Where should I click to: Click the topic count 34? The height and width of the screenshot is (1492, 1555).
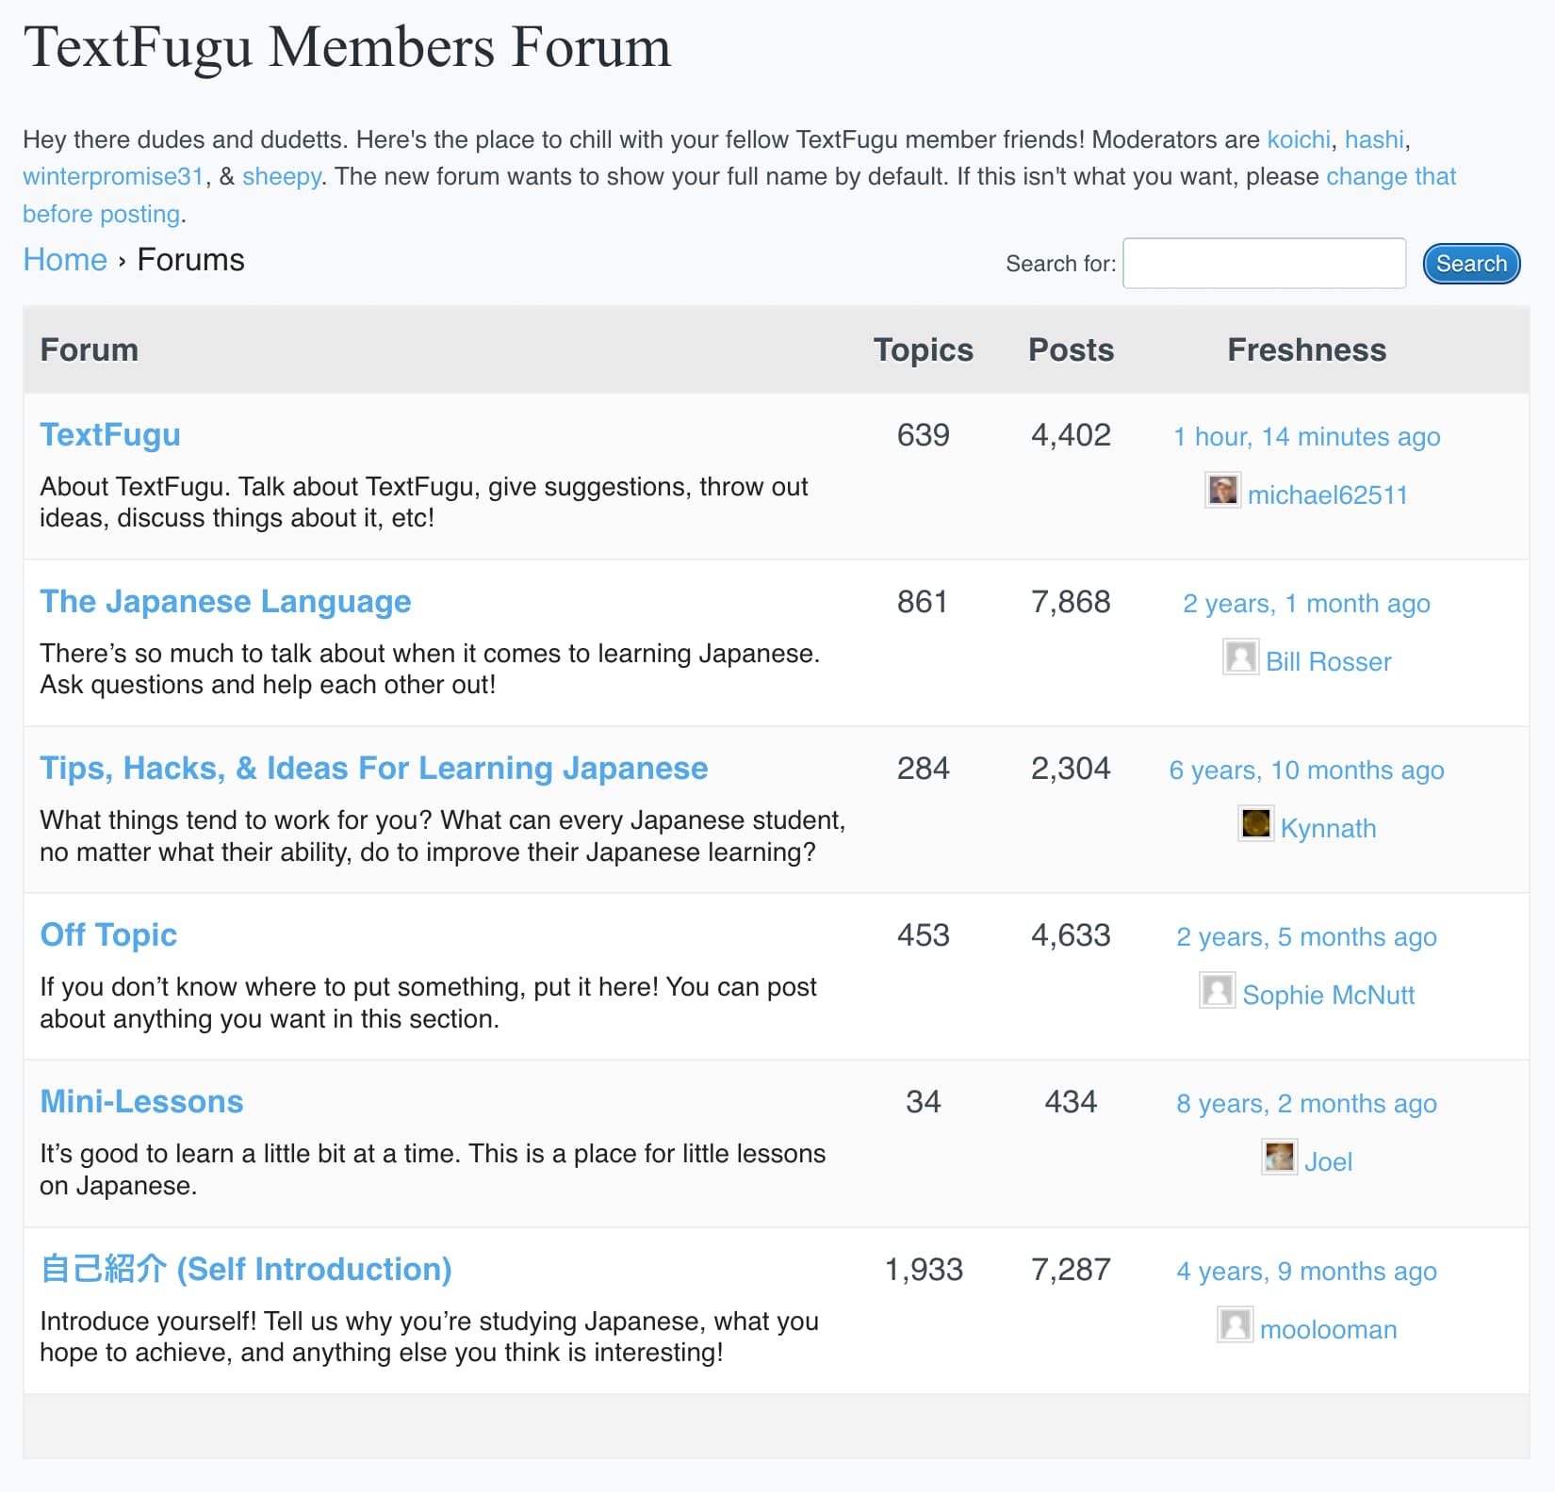click(x=924, y=1102)
